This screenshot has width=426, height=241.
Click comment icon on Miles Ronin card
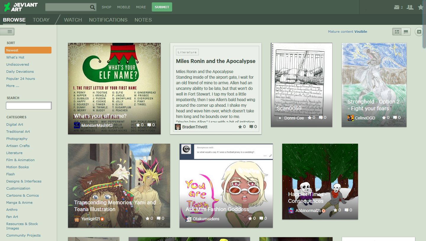tap(251, 127)
